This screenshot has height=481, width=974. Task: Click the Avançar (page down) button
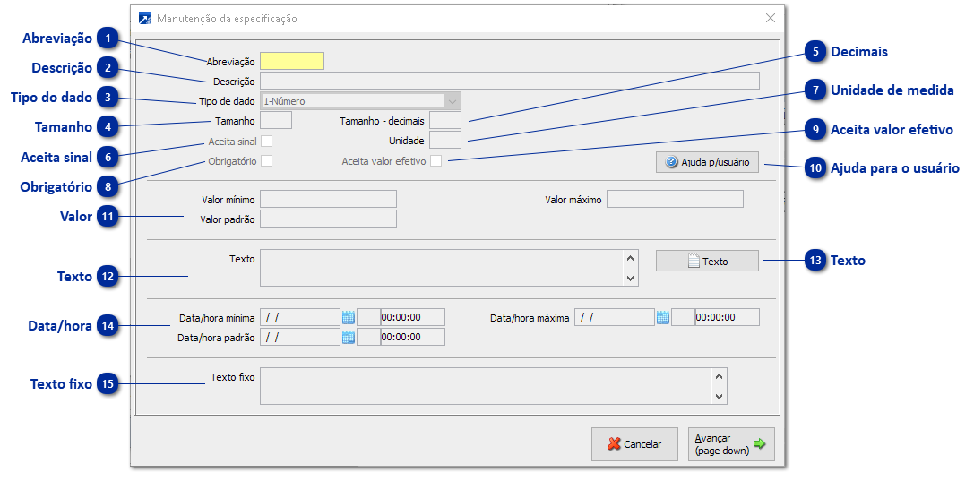(731, 443)
